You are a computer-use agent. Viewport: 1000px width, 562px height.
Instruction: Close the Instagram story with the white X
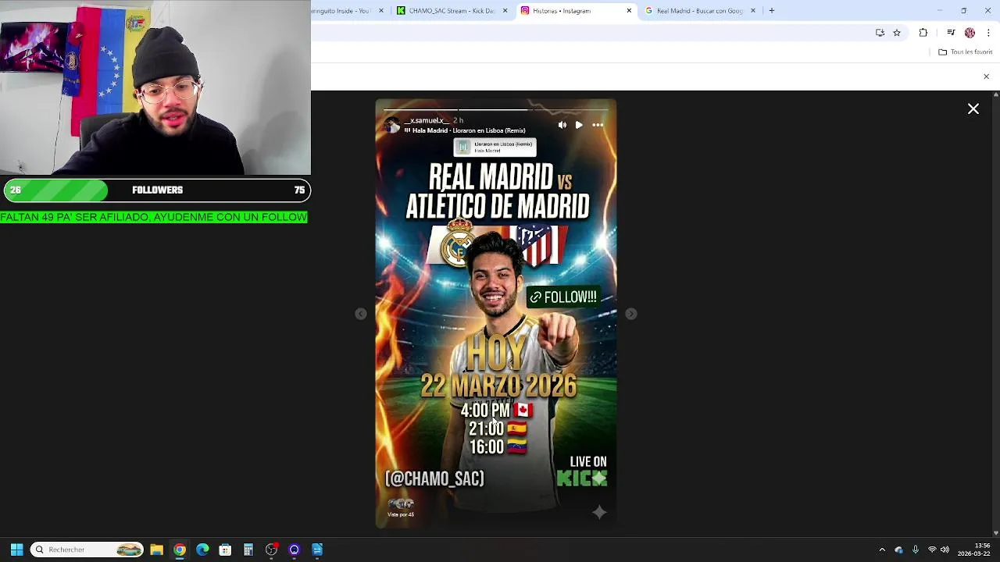pyautogui.click(x=973, y=109)
